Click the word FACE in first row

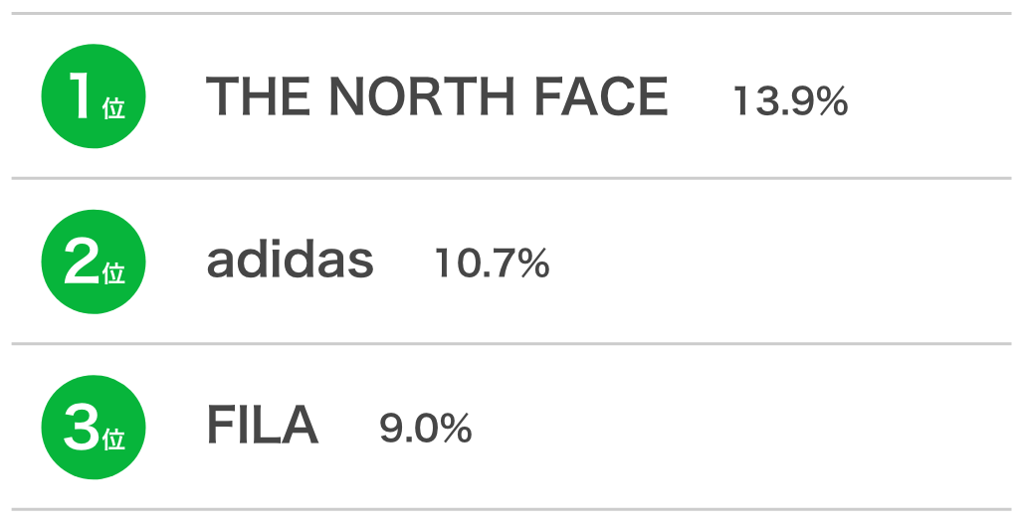pos(601,96)
